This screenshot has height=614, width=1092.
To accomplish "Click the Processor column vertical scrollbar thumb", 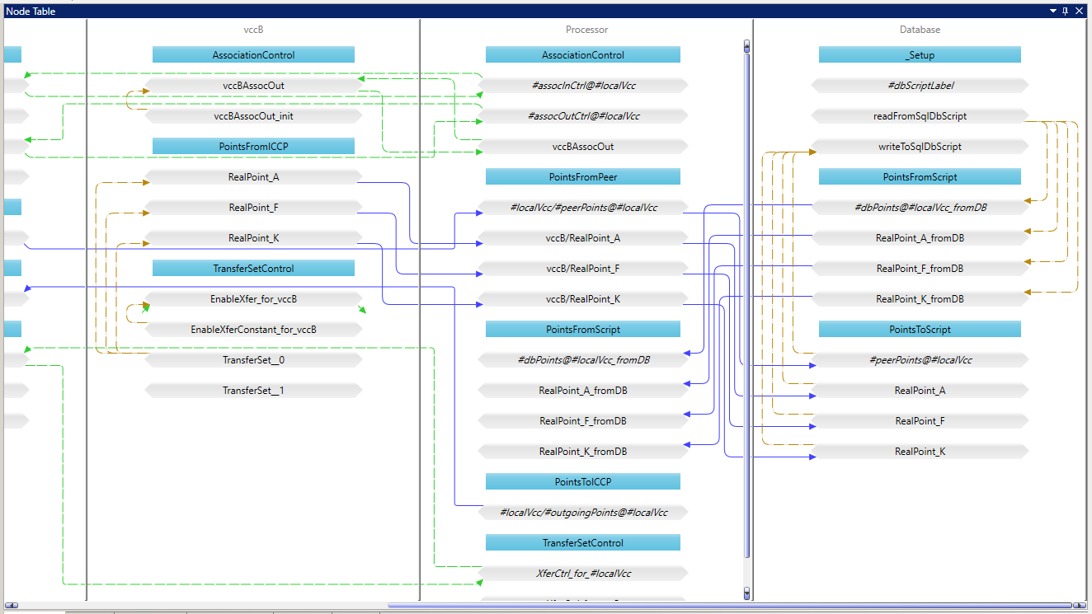I will click(x=747, y=305).
